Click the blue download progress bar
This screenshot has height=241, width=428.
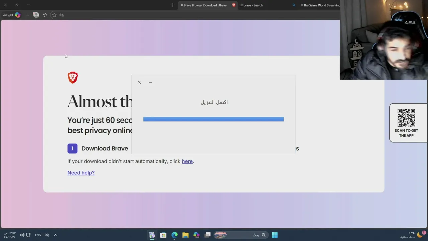pos(213,119)
